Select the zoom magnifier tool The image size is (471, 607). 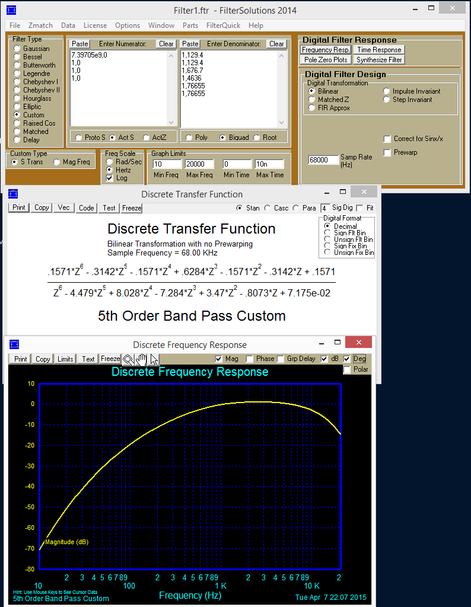coord(128,359)
